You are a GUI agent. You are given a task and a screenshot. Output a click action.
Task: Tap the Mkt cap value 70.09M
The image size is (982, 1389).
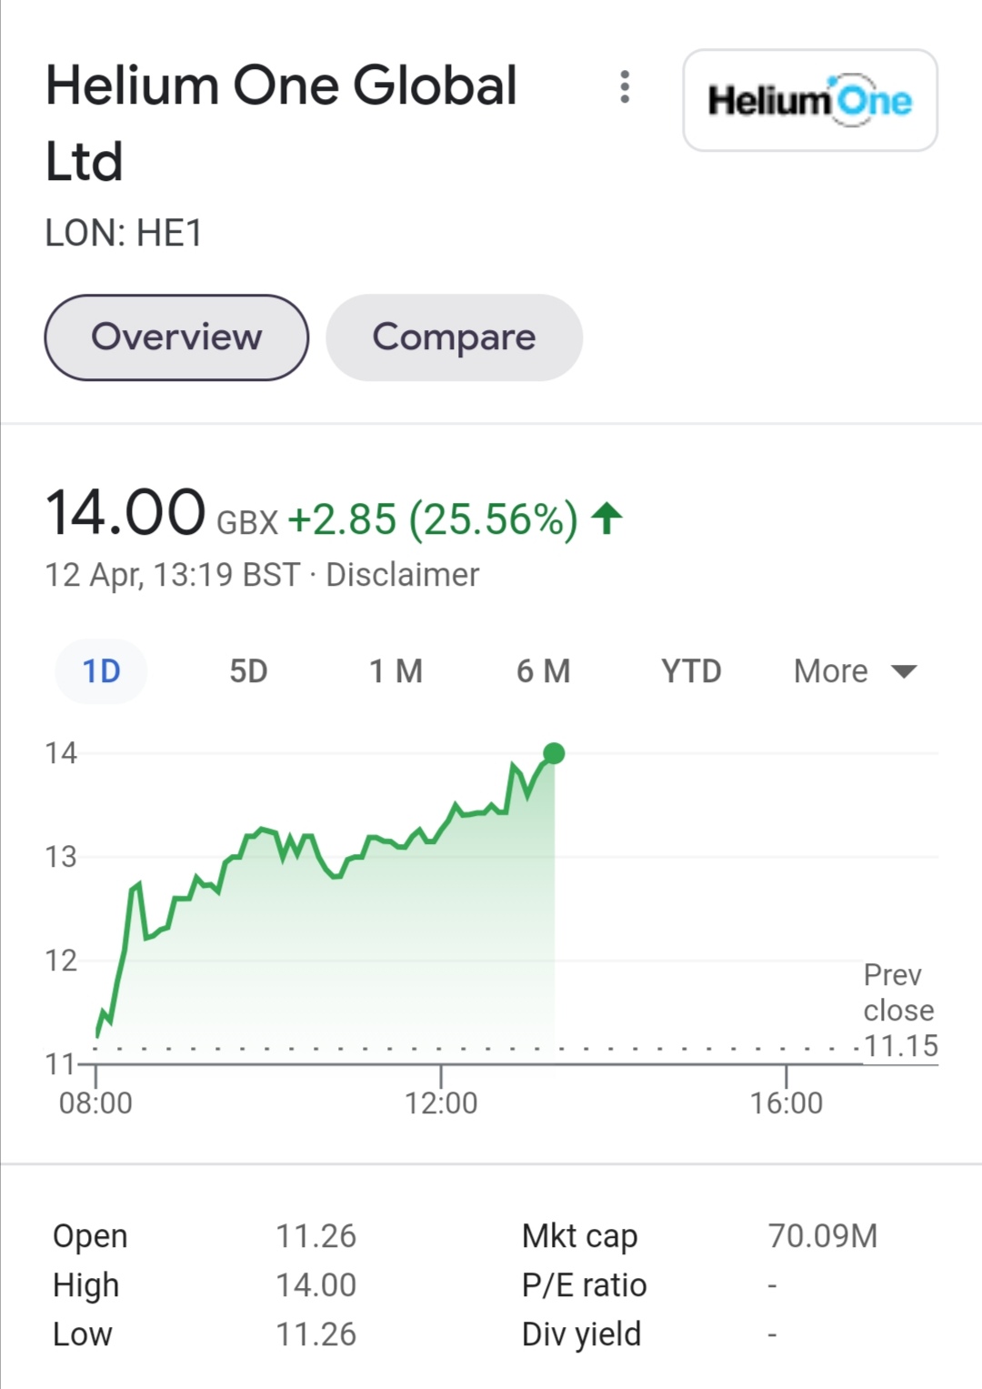pos(823,1235)
